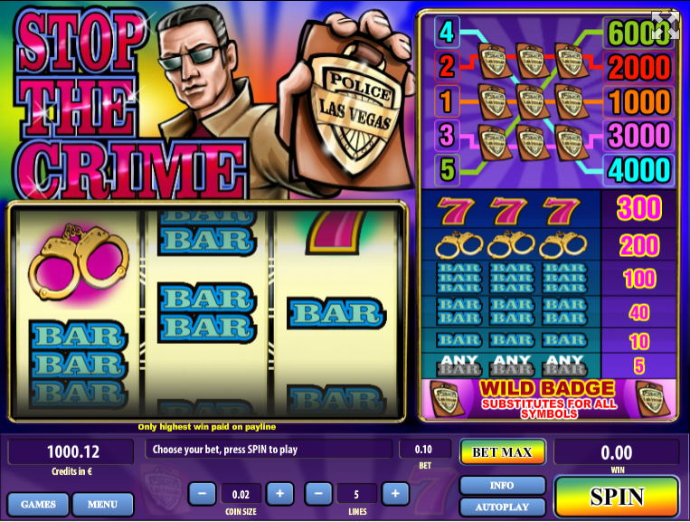Select payline number 5 indicator
690x522 pixels.
coord(447,169)
